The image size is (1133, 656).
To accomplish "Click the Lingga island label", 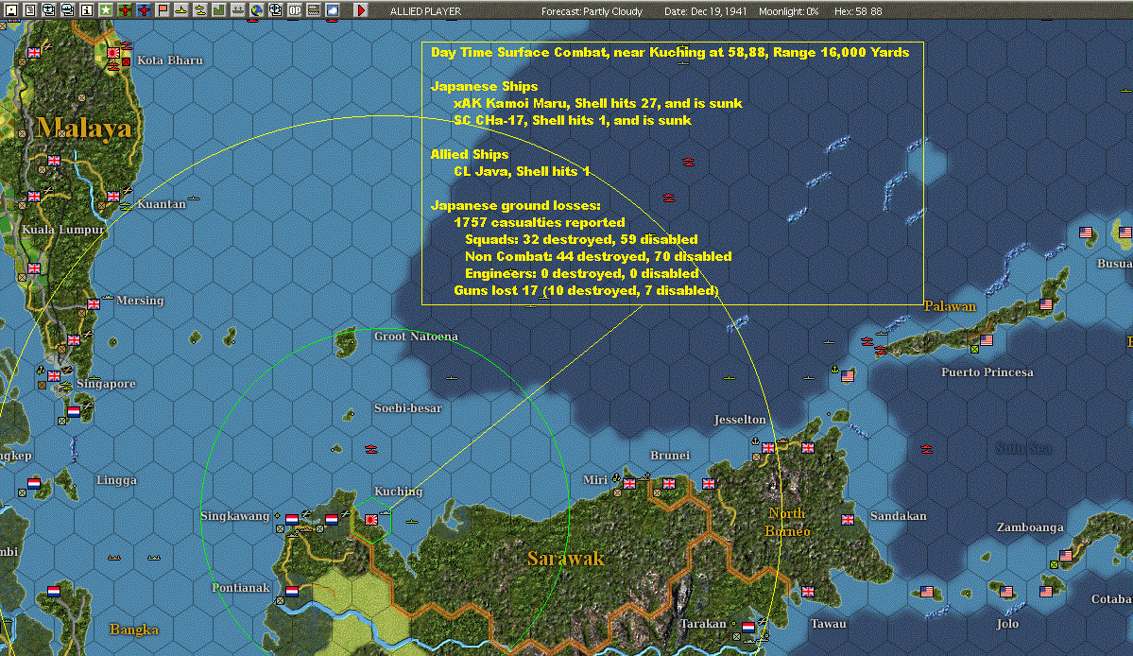I will 116,480.
